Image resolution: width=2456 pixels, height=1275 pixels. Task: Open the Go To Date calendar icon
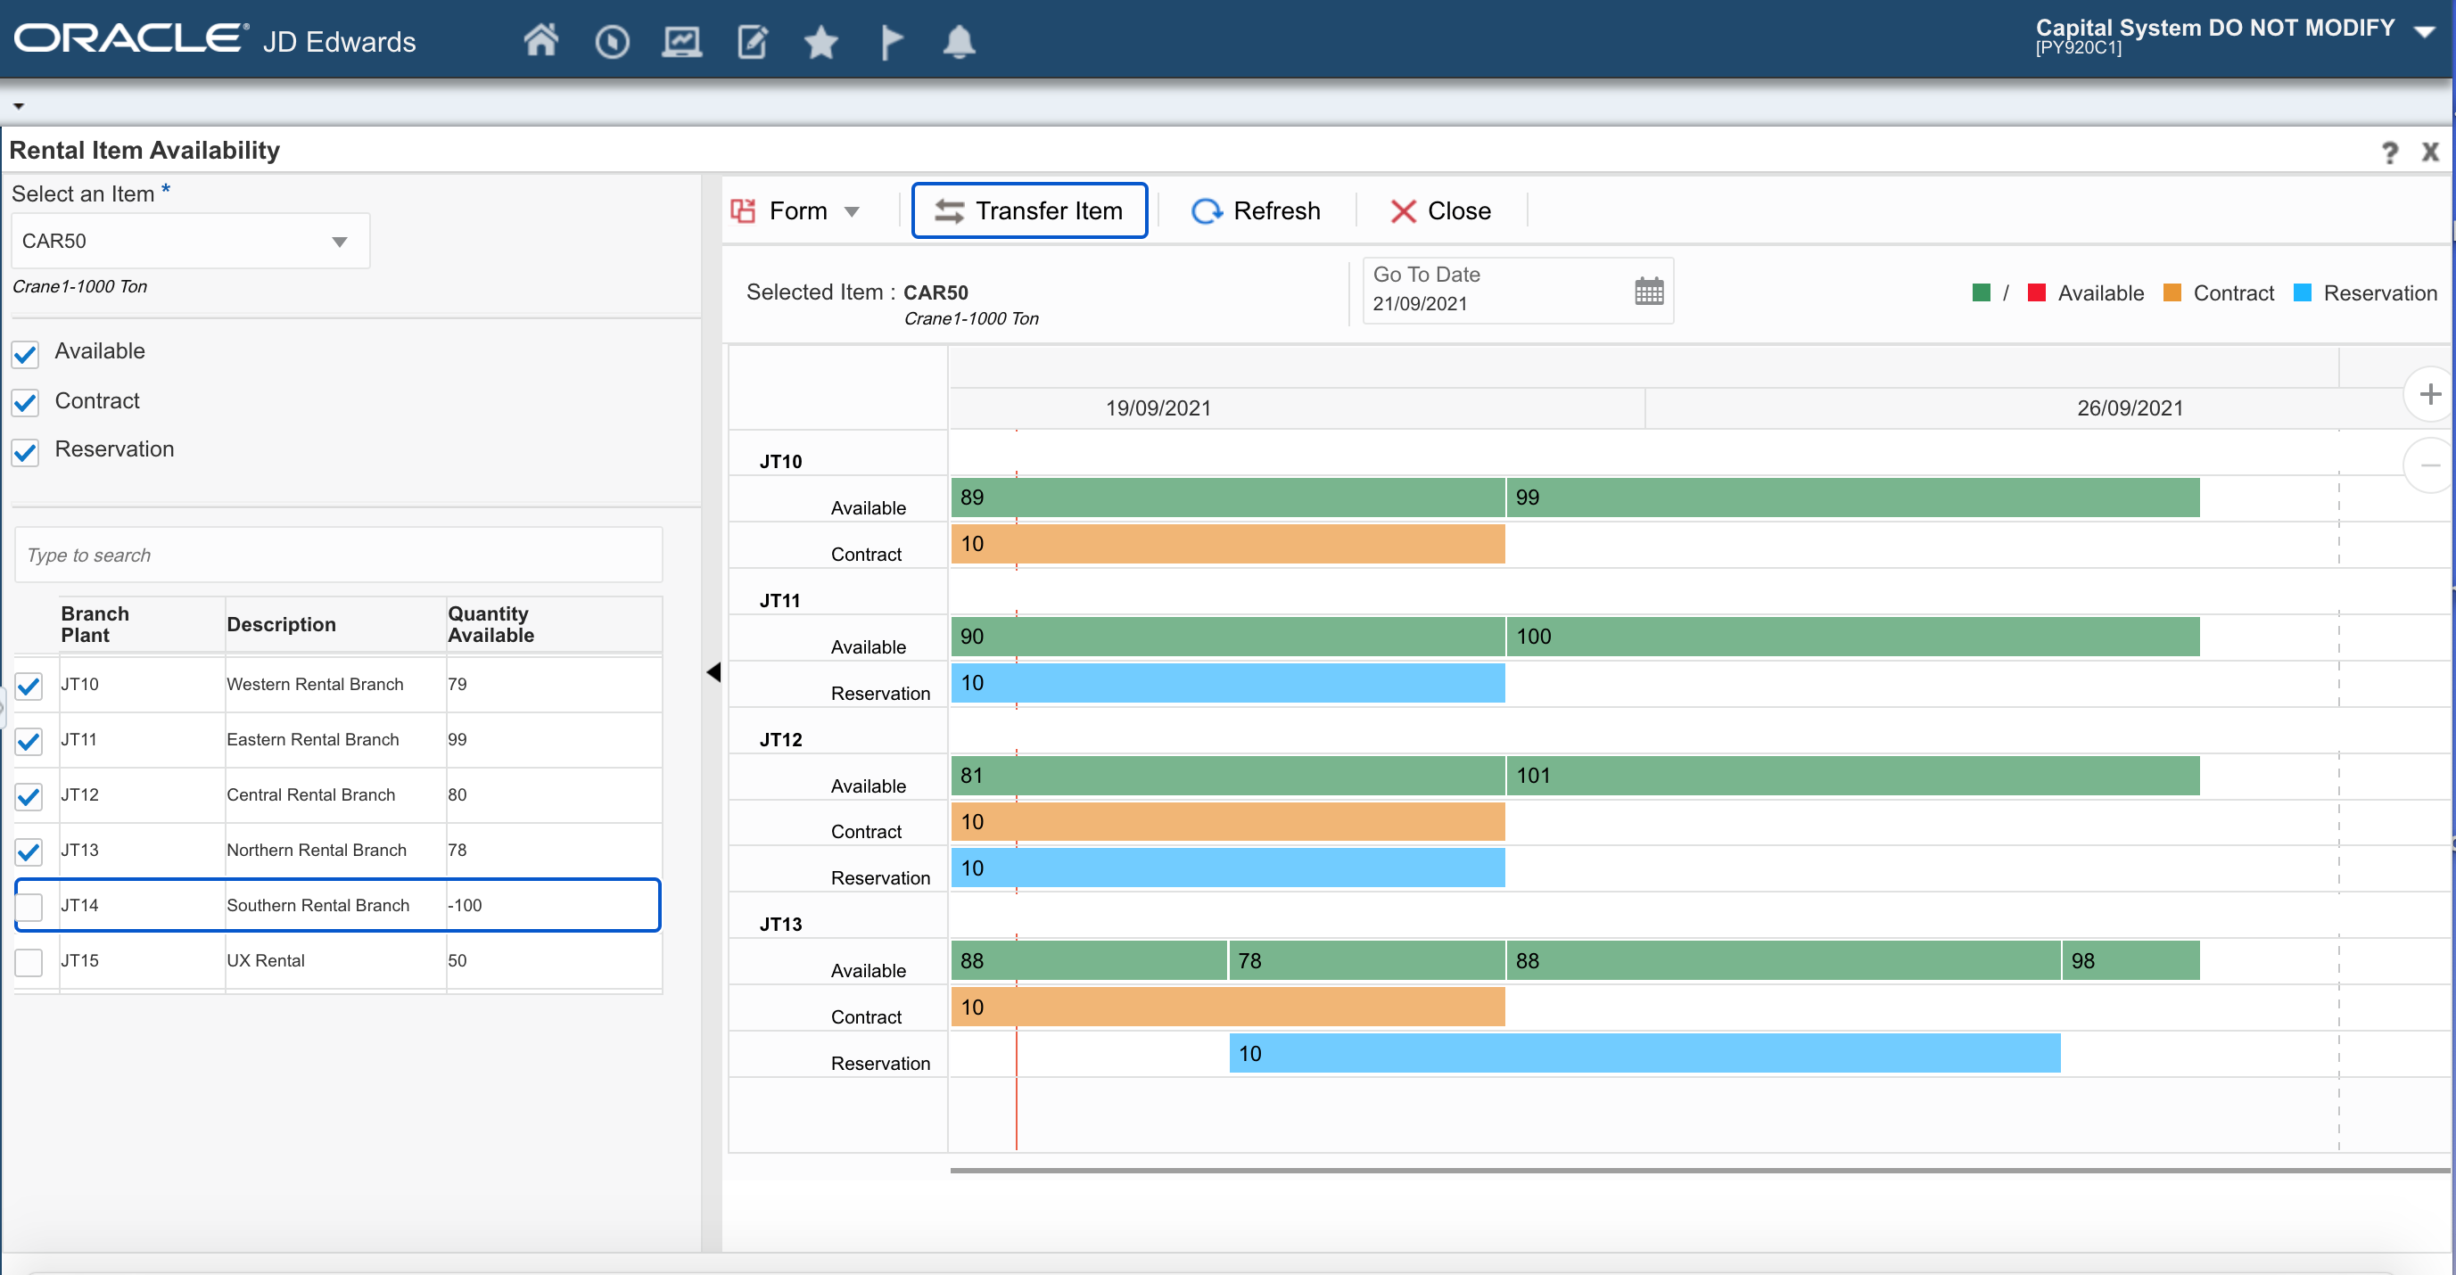click(x=1648, y=291)
